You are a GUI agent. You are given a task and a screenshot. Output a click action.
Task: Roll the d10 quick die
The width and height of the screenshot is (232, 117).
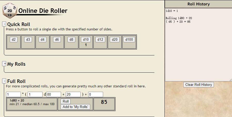(x=86, y=39)
